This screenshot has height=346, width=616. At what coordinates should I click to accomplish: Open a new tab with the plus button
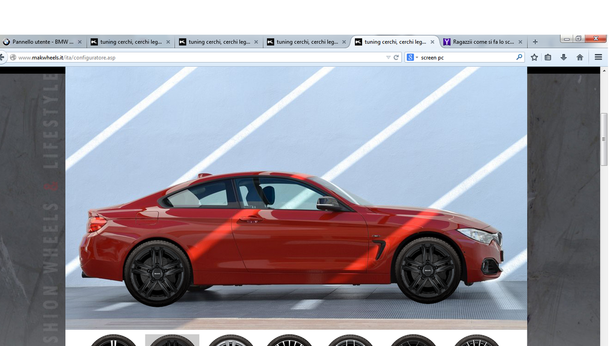[535, 42]
